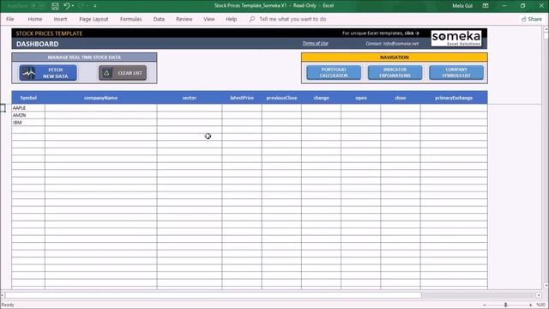549x309 pixels.
Task: Click the search magnifier icon
Action: tap(251, 19)
